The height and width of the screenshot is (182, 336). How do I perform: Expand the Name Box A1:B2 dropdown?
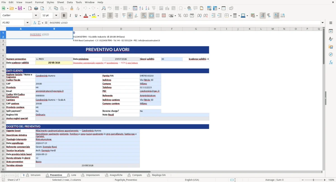click(x=27, y=23)
